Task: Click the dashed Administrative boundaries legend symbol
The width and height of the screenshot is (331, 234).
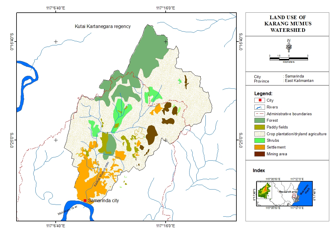Action: (259, 114)
